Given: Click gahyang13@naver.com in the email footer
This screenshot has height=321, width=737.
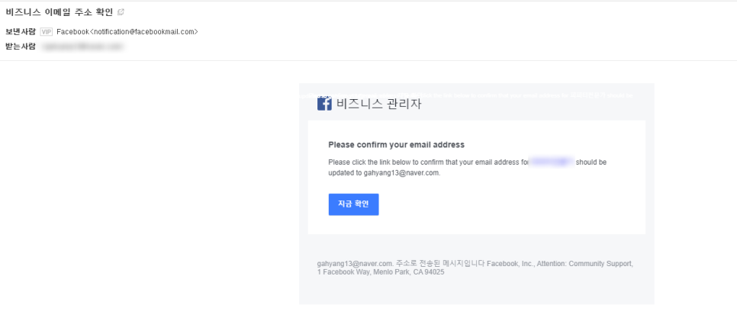Looking at the screenshot, I should tap(355, 264).
